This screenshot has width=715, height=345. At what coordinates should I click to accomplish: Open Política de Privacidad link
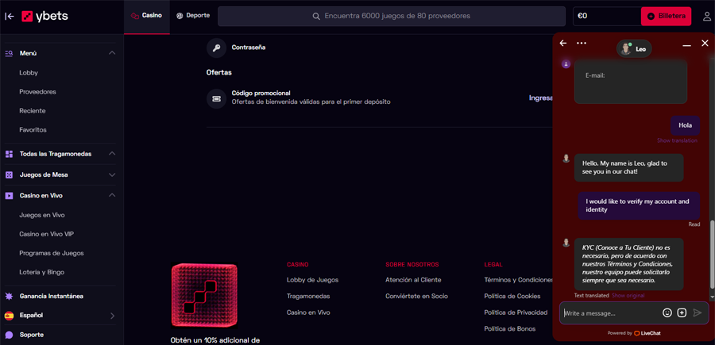coord(516,312)
